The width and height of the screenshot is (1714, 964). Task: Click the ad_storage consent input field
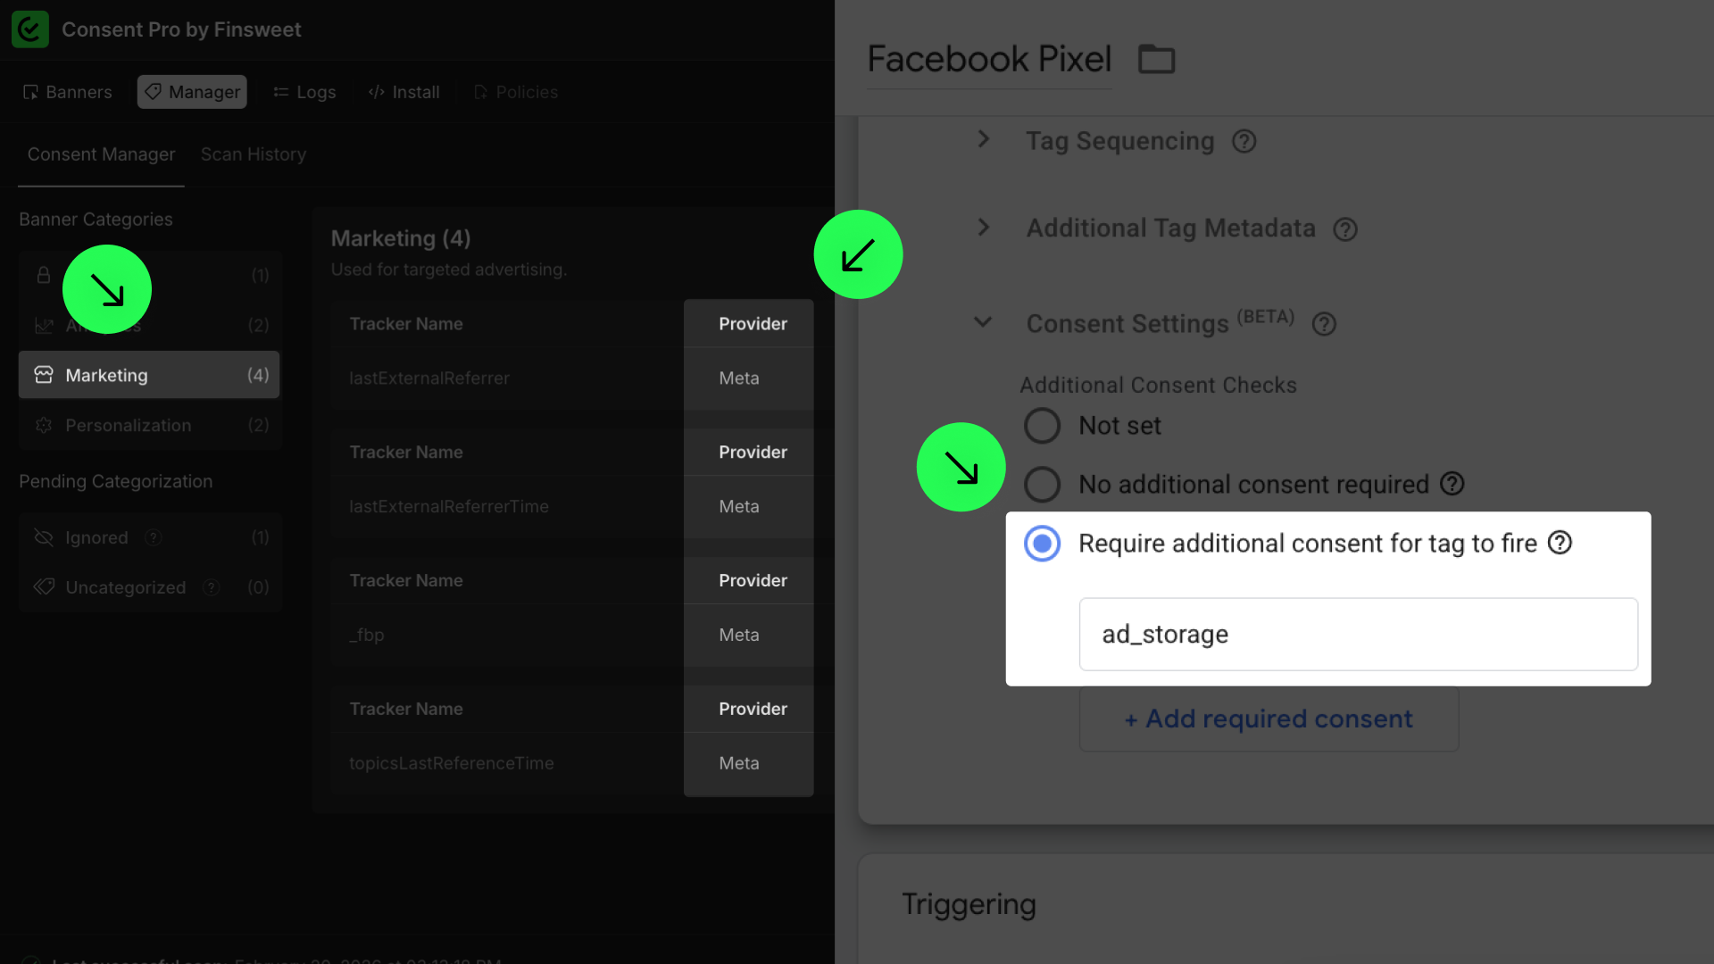tap(1358, 635)
